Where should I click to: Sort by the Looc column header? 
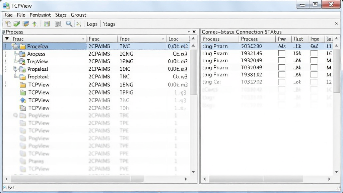pos(178,39)
